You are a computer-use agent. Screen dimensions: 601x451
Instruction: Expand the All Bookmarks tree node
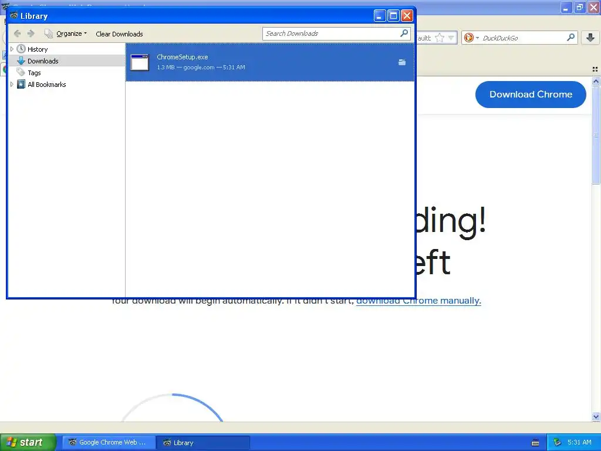point(12,85)
